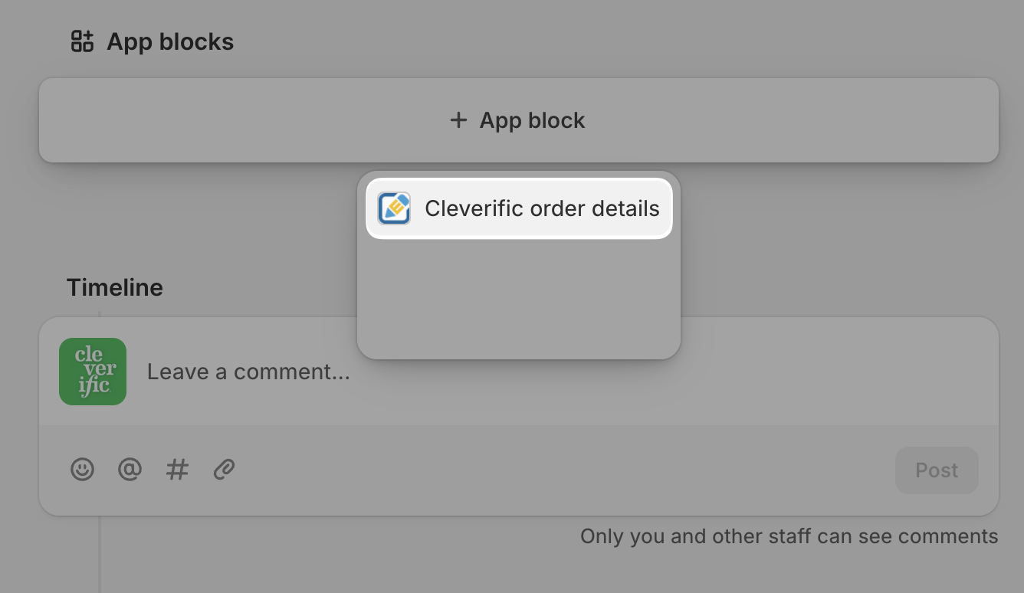Click the vertical timeline line below comments

[x=100, y=555]
